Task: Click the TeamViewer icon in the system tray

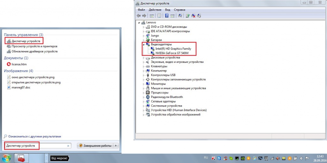Action: pos(219,158)
